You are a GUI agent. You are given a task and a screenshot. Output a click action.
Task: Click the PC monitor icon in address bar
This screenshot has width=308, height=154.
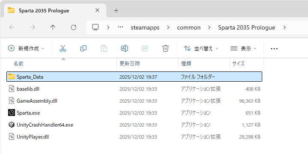tap(95, 27)
